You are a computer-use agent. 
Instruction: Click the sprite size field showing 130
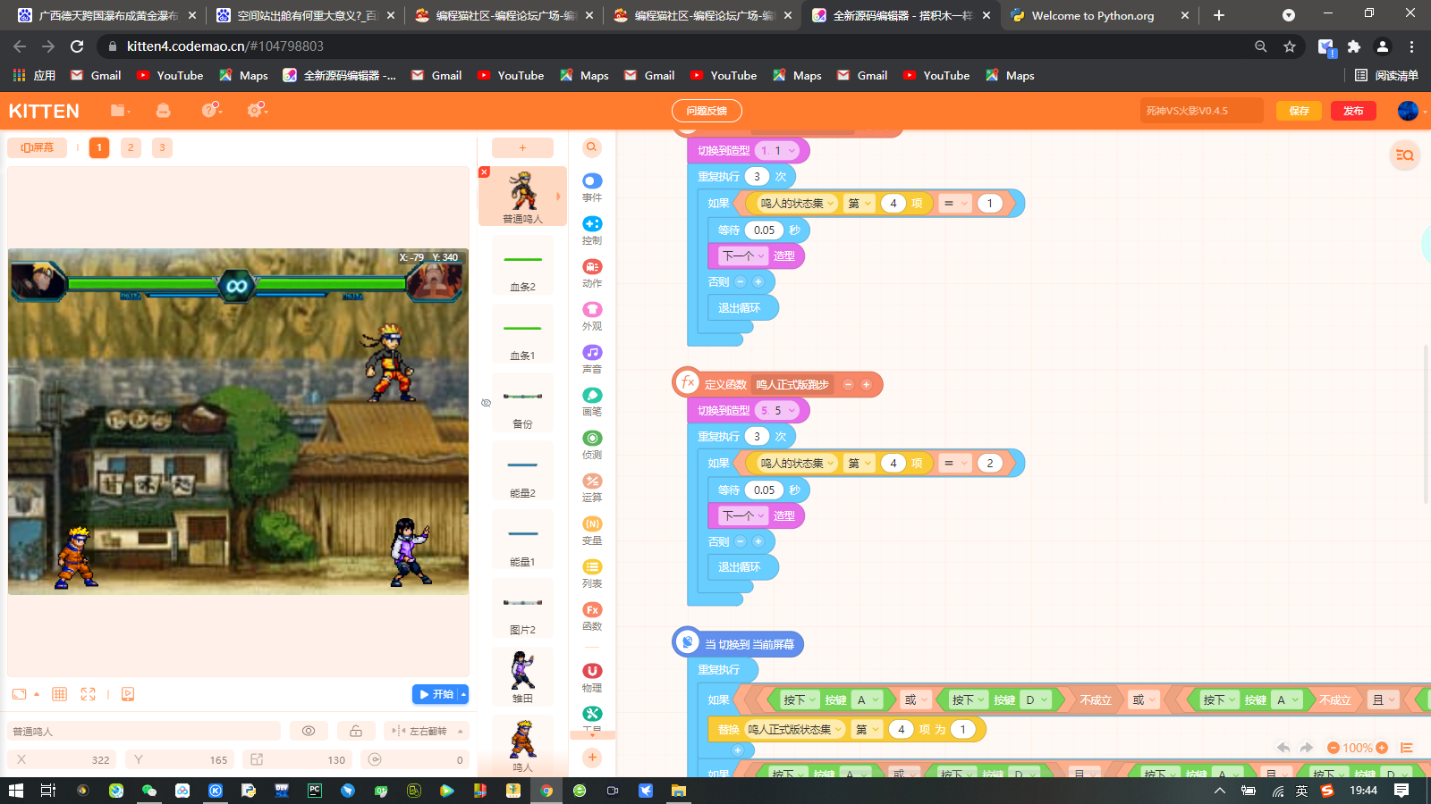[298, 759]
